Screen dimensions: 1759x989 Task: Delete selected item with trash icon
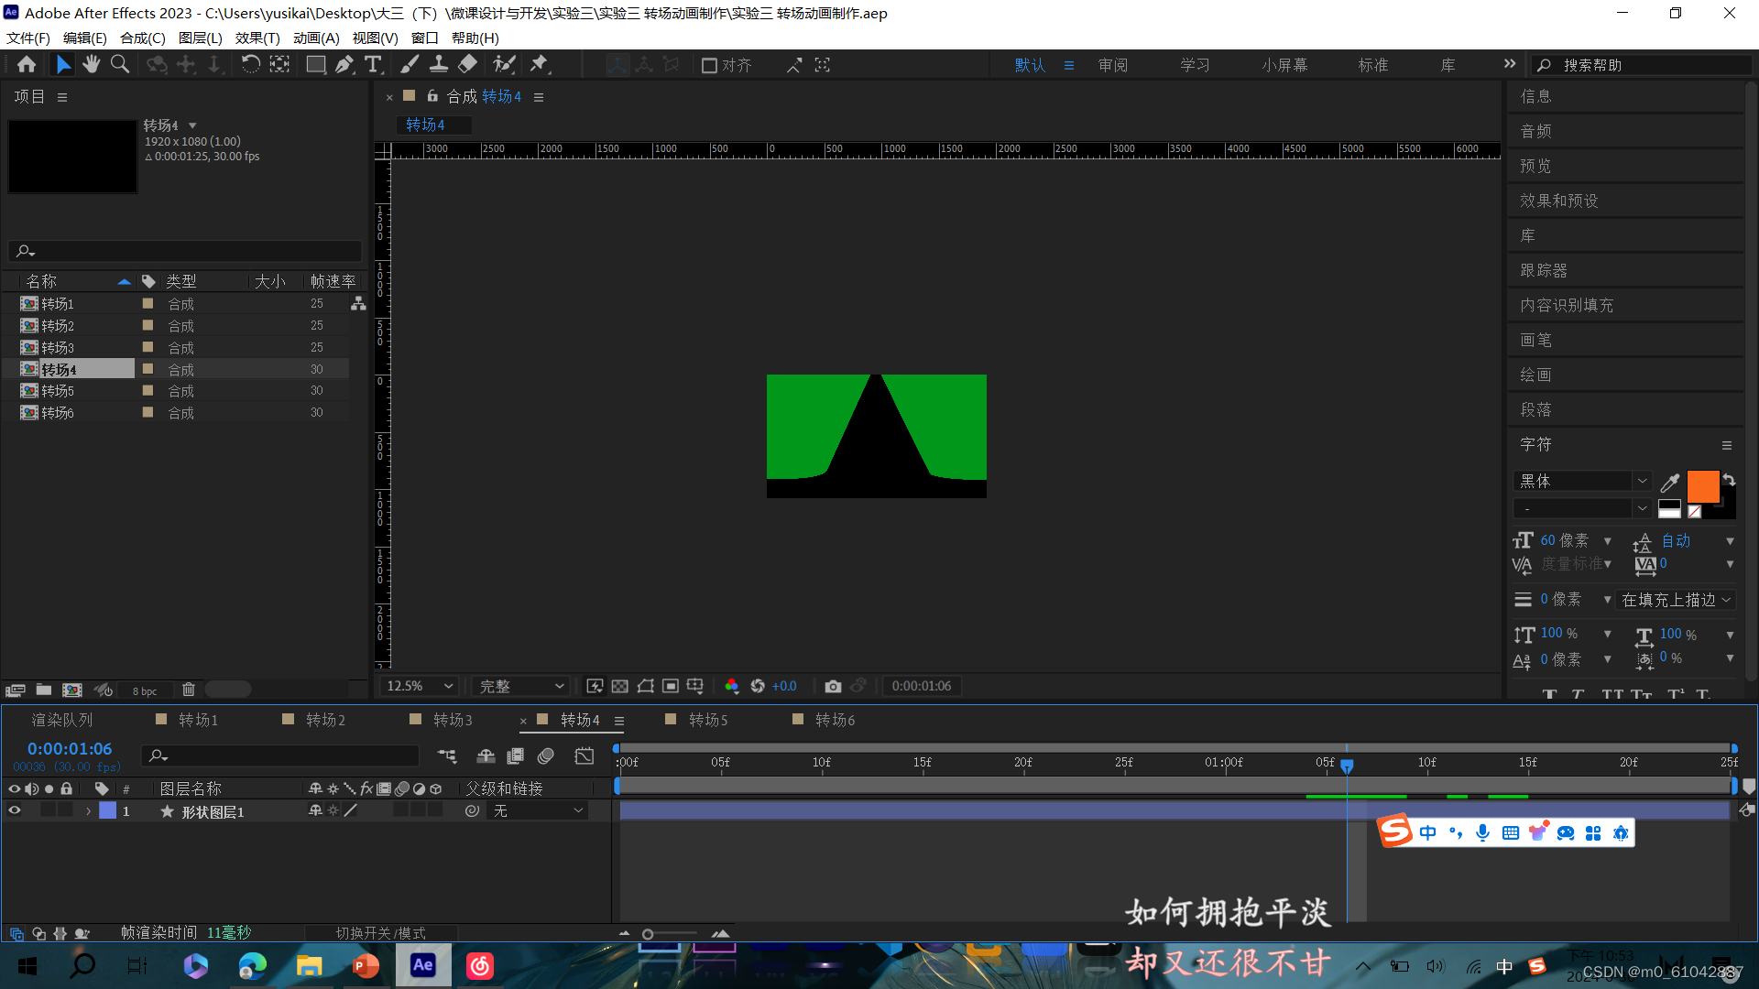click(188, 690)
